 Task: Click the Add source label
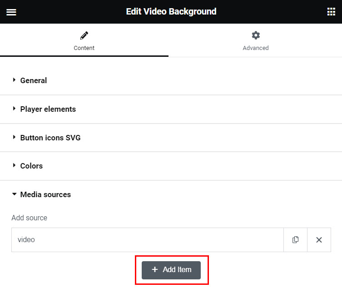(x=29, y=218)
